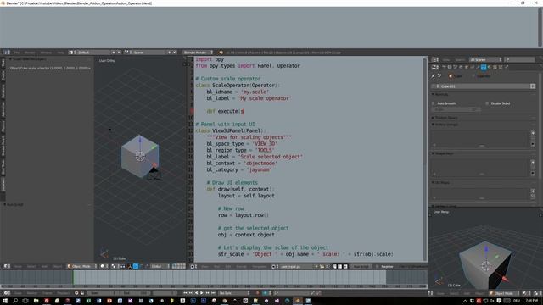Enable Auto Smooth checkbox
Screen dimensions: 543x305
(x=434, y=103)
